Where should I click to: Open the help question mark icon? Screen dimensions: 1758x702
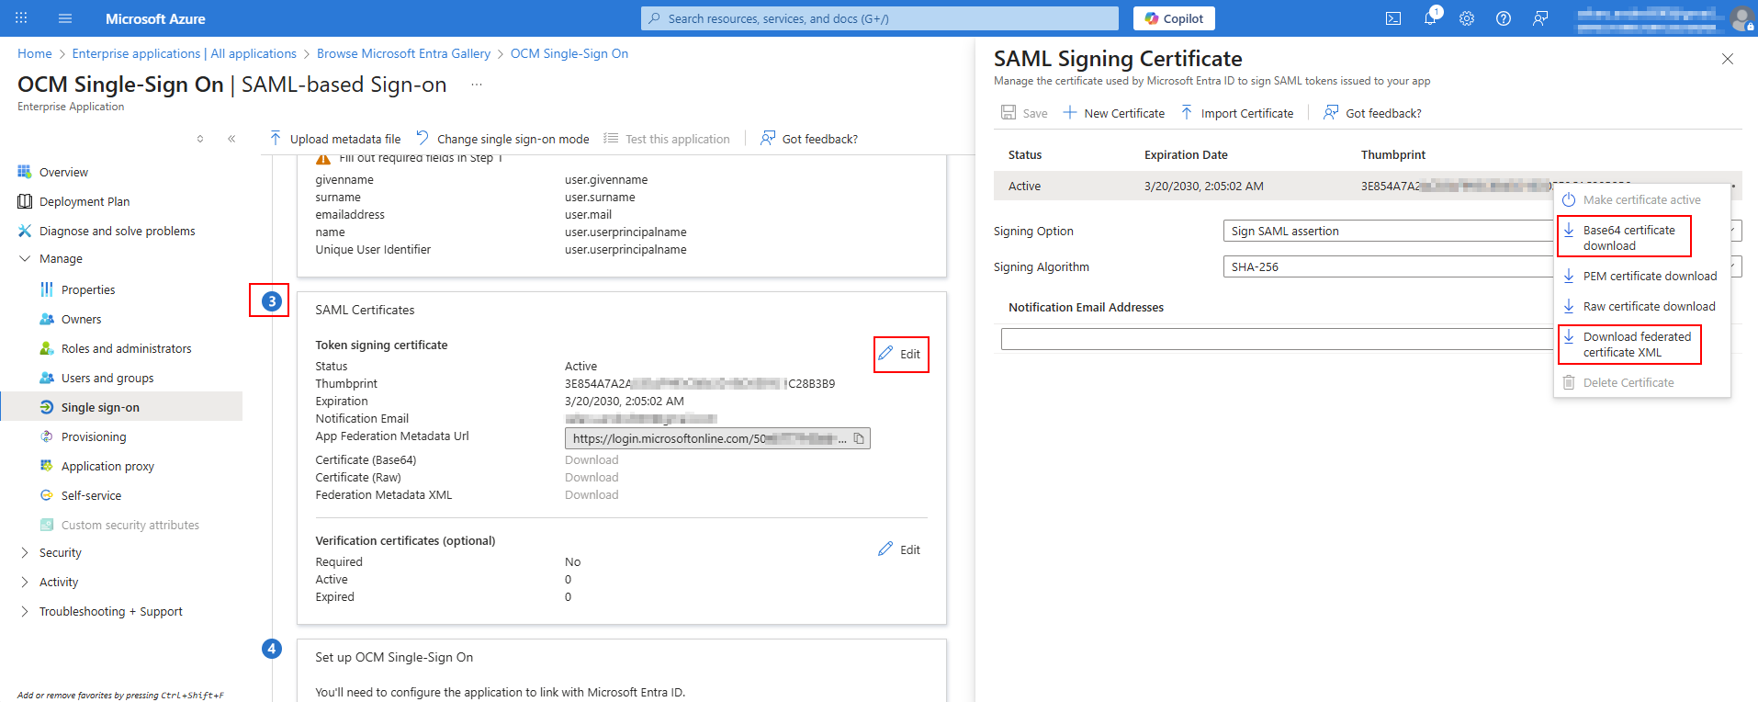coord(1504,18)
